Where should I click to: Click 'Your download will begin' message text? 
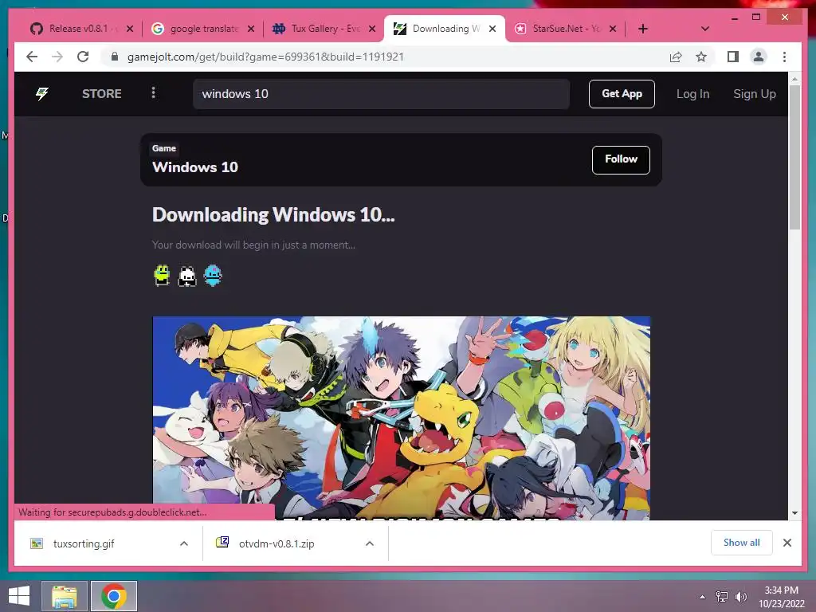pos(253,245)
